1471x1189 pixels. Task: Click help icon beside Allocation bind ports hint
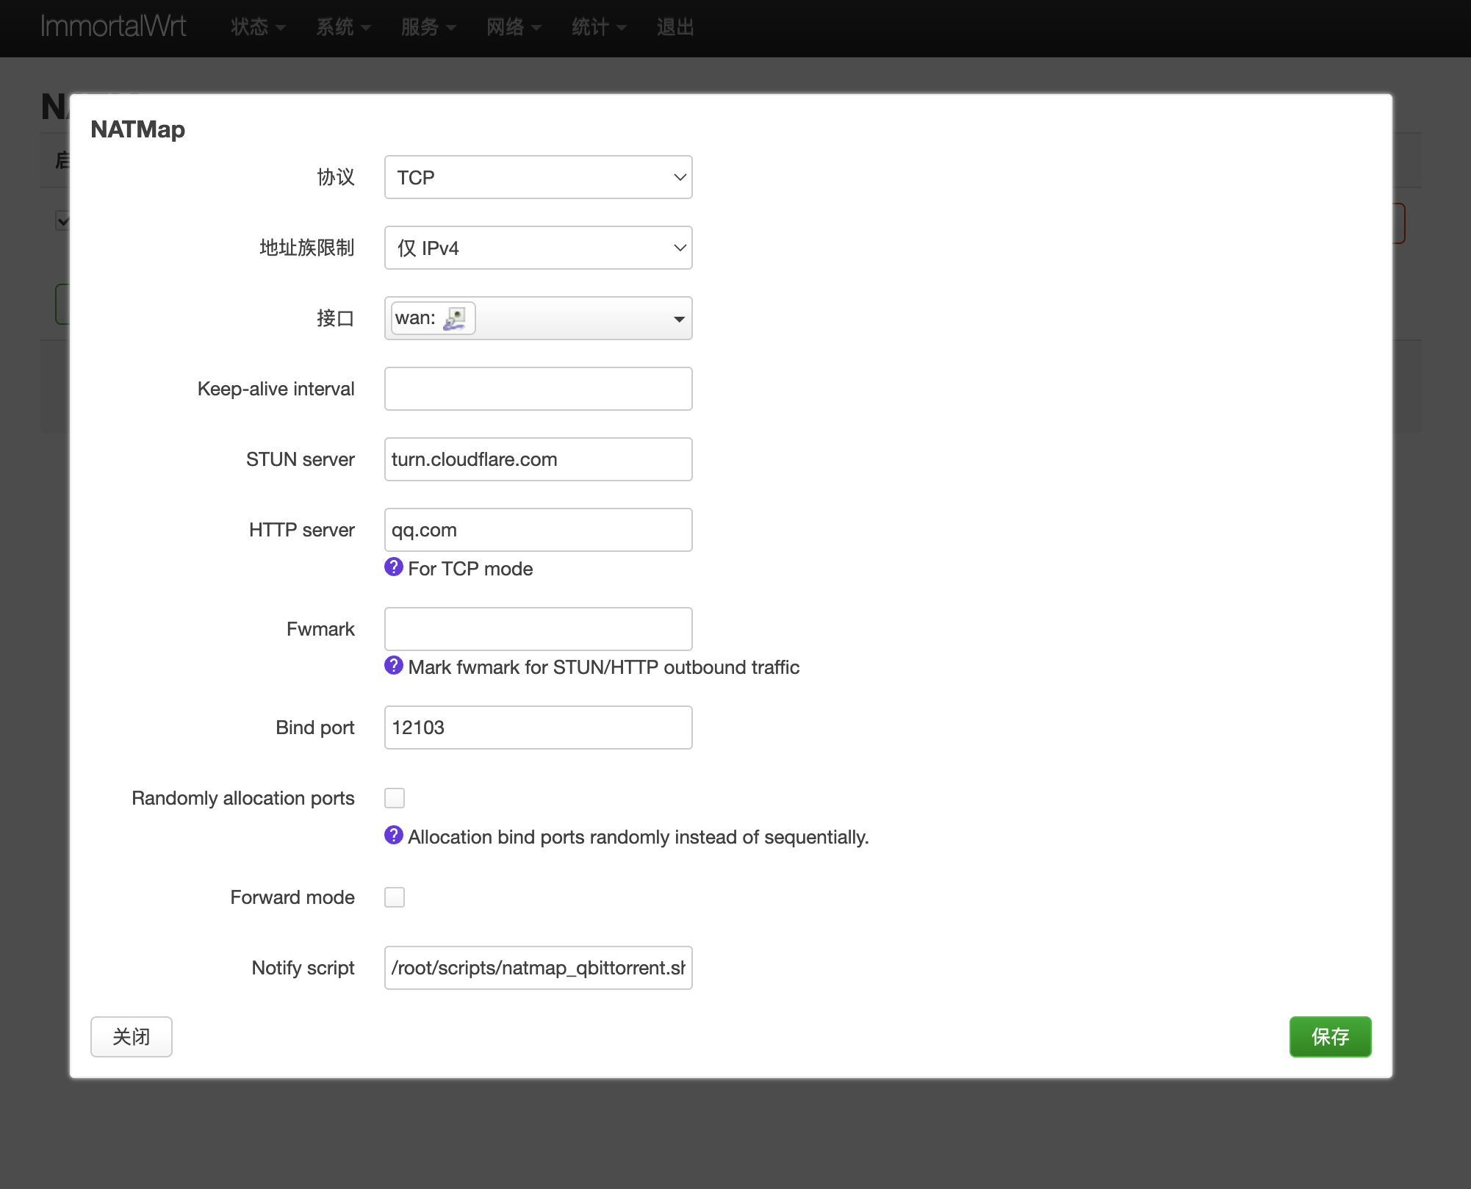[394, 836]
